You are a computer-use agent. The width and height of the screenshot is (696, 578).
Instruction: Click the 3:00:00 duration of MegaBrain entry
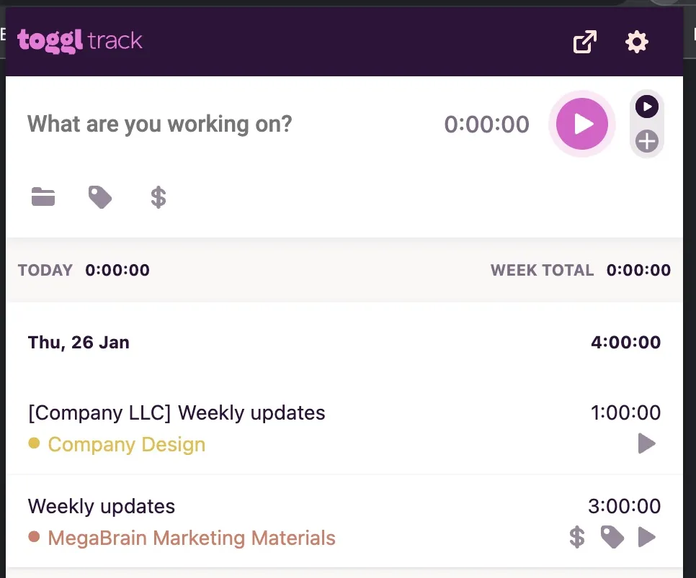[x=624, y=506]
